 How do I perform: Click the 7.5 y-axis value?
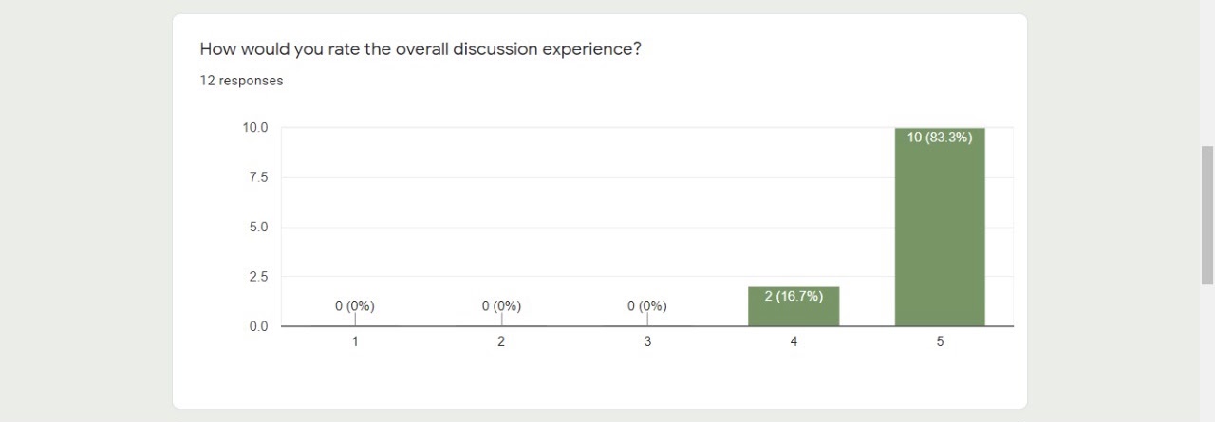(257, 177)
